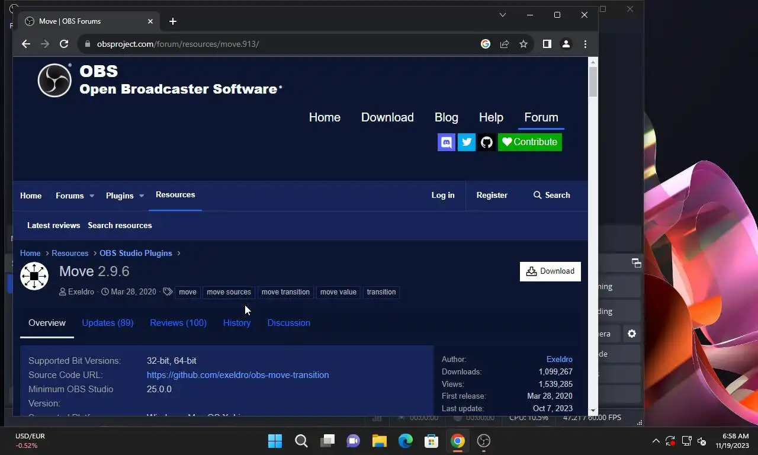Click the OBS logo in the page header
Image resolution: width=758 pixels, height=455 pixels.
click(54, 80)
